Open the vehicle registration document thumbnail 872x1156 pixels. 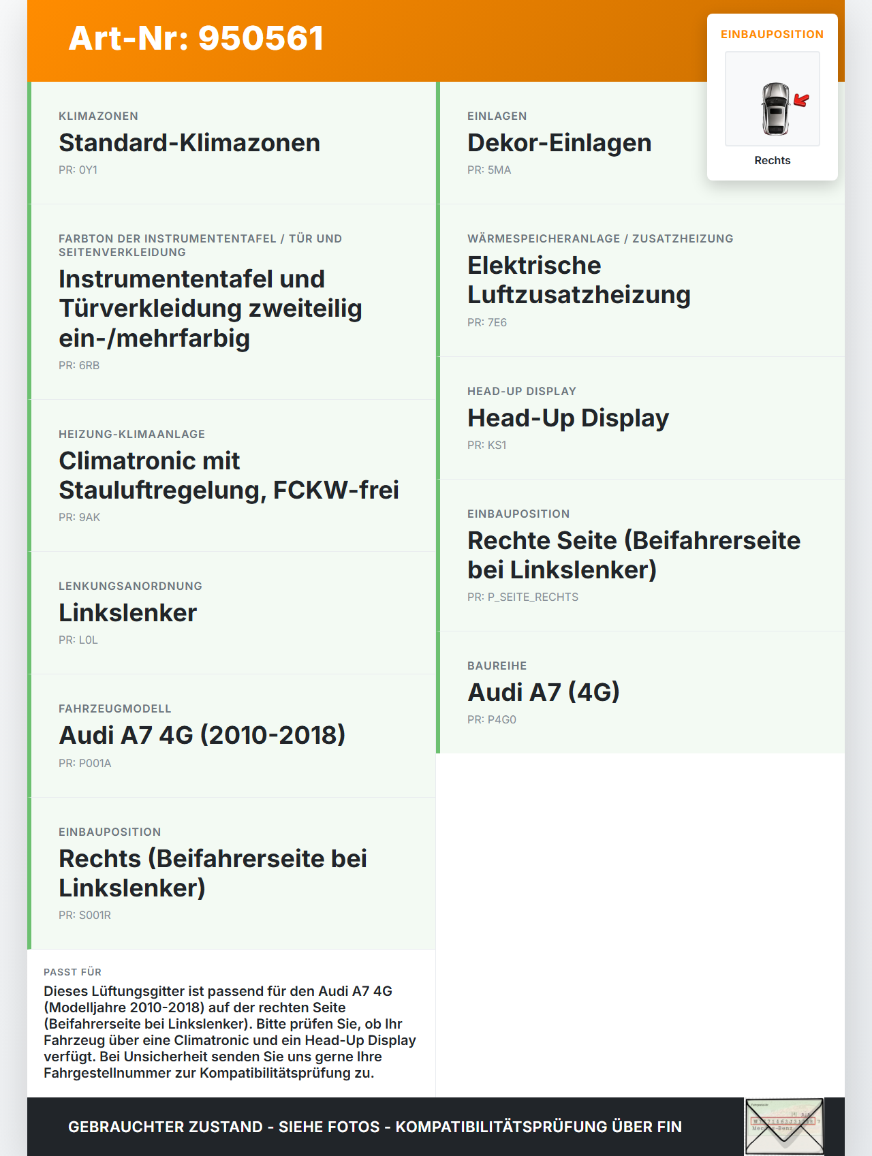click(x=784, y=1127)
